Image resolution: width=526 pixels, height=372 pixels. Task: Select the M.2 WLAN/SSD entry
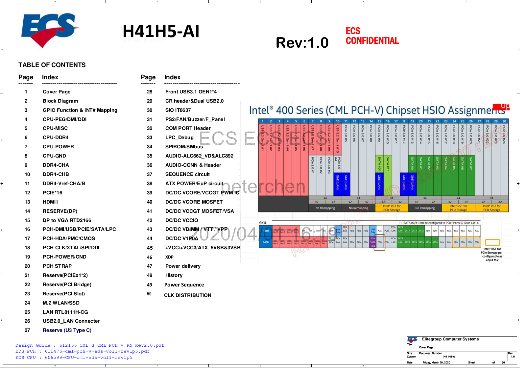coord(61,303)
